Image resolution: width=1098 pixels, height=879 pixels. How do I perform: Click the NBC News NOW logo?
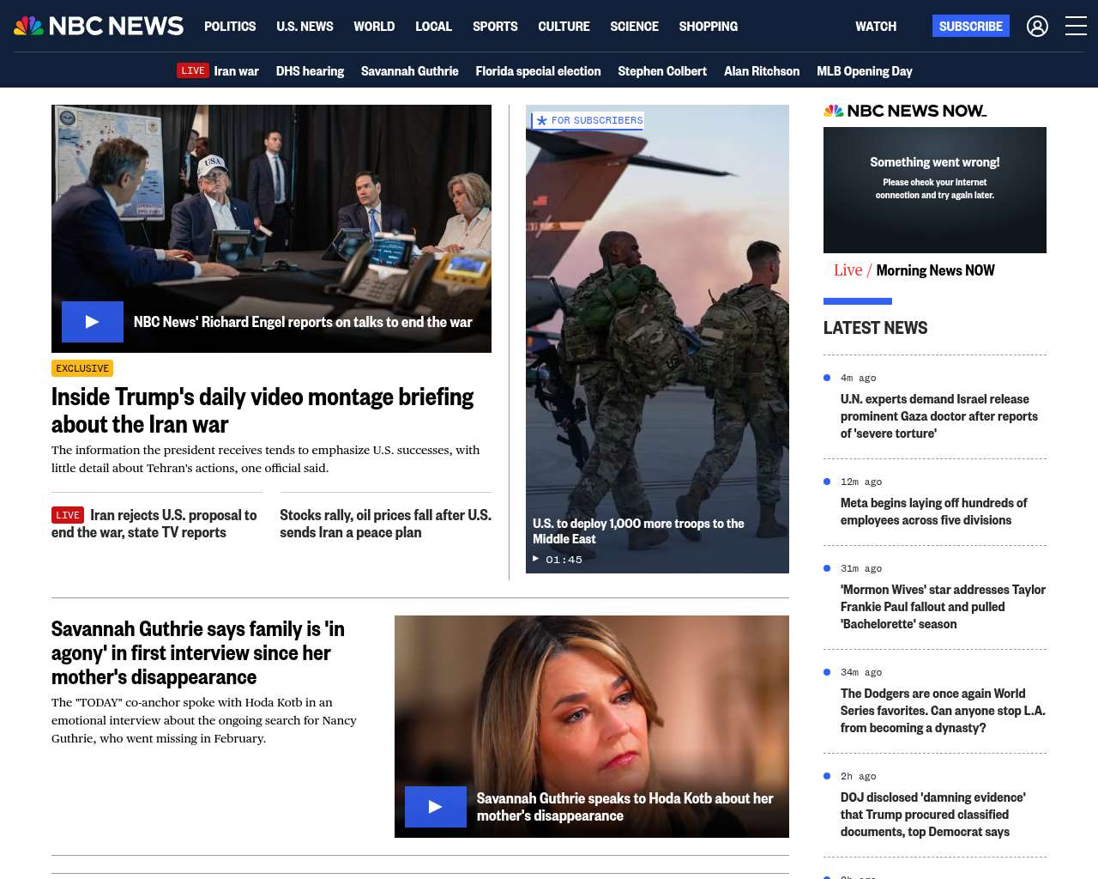pyautogui.click(x=905, y=111)
